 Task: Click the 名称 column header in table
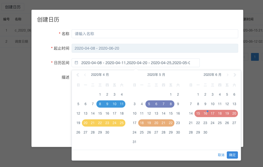tap(18, 19)
